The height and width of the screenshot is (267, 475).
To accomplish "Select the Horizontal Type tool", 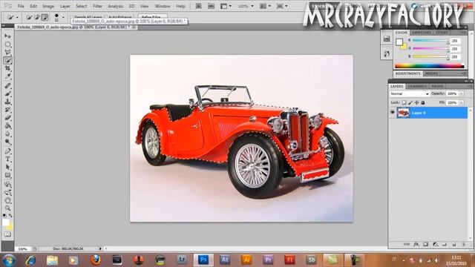I will [x=7, y=159].
